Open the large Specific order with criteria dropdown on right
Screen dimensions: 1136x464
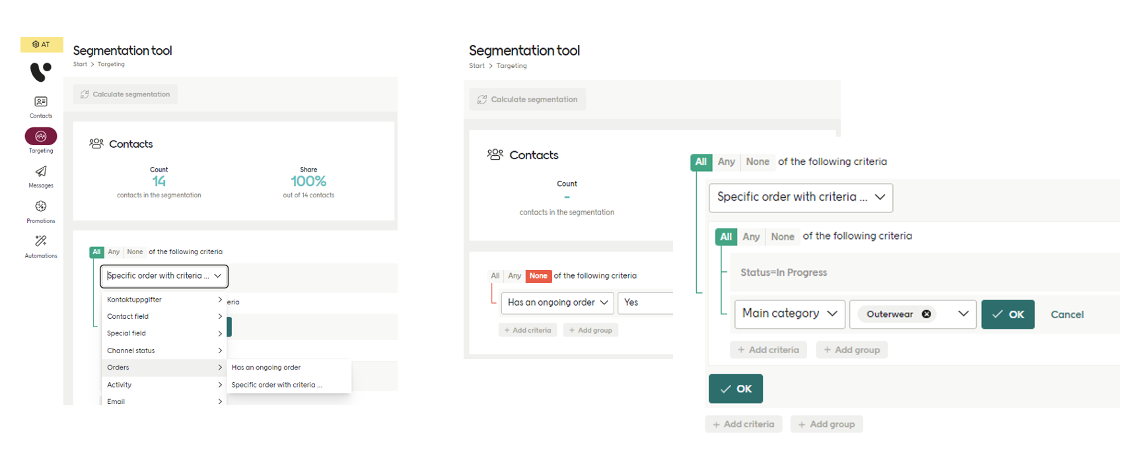coord(800,197)
